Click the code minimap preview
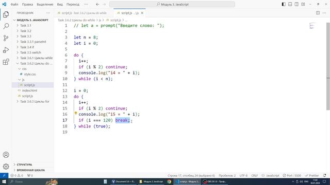Viewport: 330px width, 185px height. tap(312, 26)
